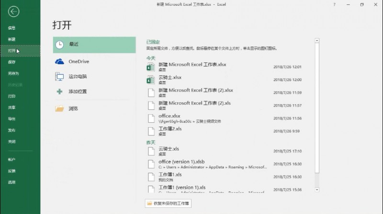Click the 2018/7/26 11:56 timestamp
Image resolution: width=383 pixels, height=214 pixels.
pos(288,118)
